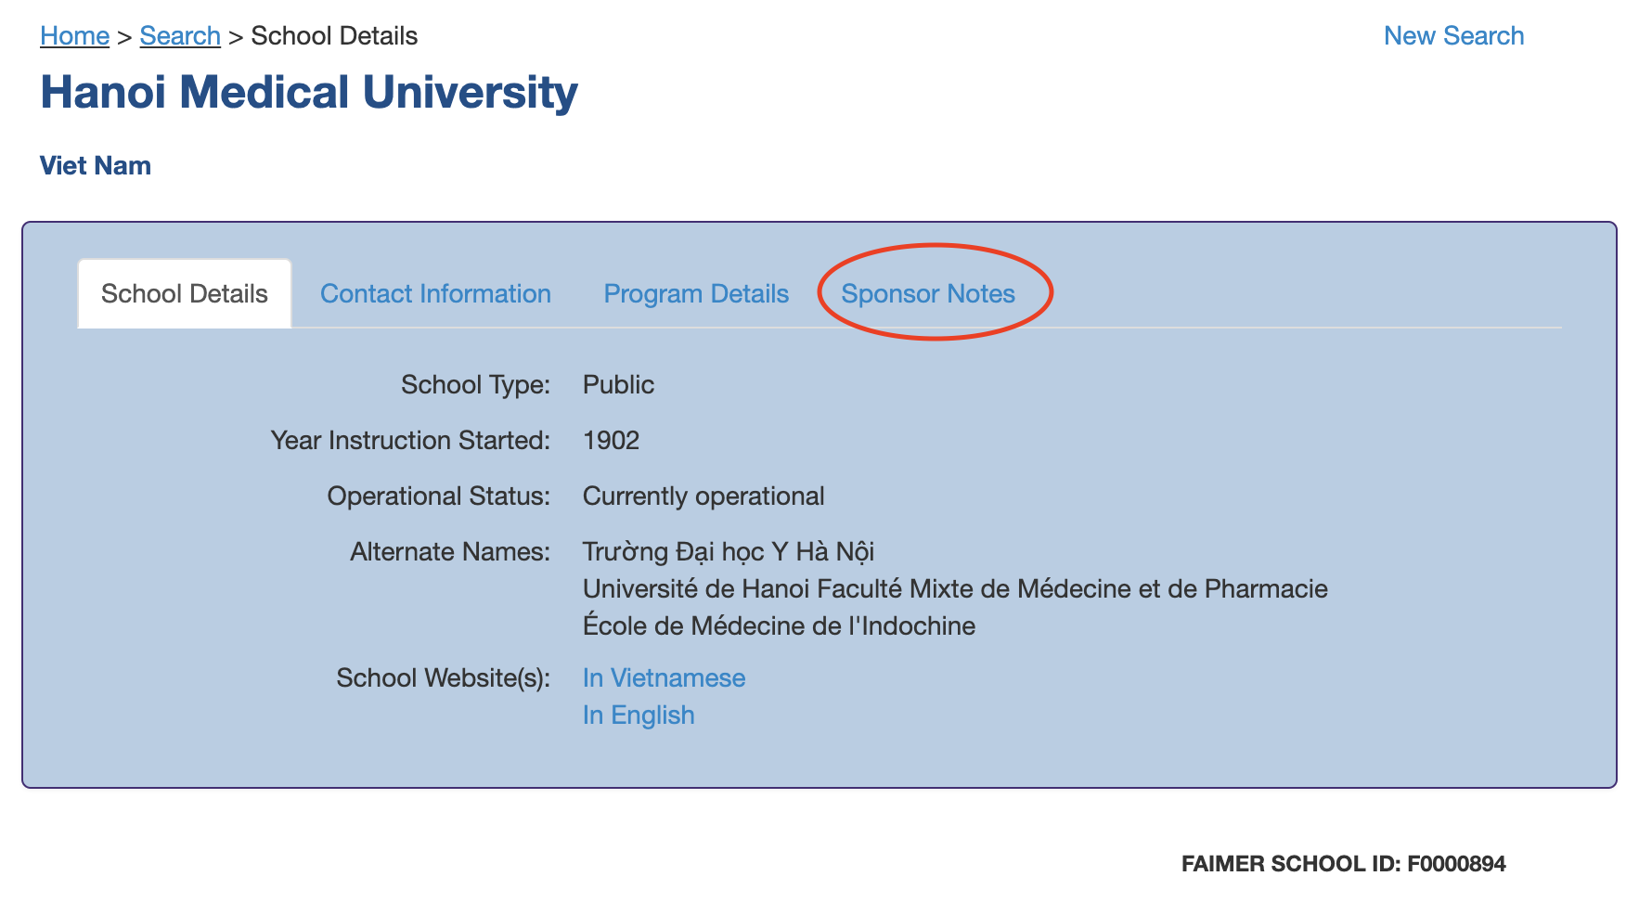Click the alternate name Trường Đại học Y Hà Nội
The image size is (1639, 902).
click(729, 551)
